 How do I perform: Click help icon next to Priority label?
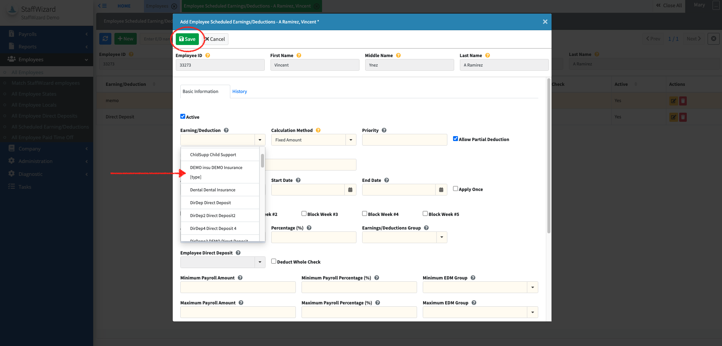coord(384,130)
